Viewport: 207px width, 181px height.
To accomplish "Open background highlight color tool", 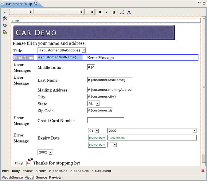I will 122,12.
